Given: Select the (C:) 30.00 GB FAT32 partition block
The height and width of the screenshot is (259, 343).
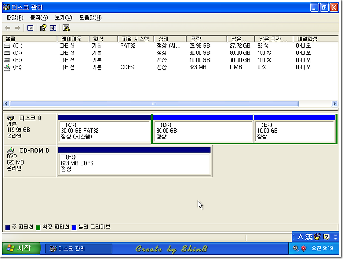Looking at the screenshot, I should point(104,129).
